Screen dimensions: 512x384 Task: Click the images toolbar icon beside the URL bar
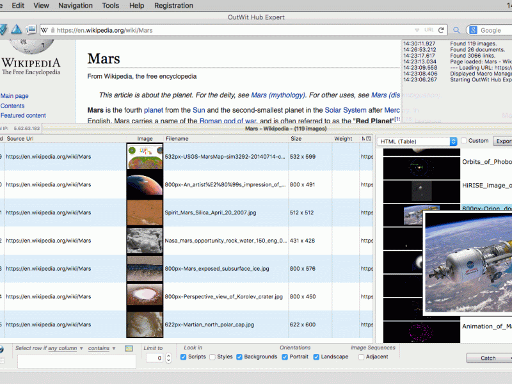tap(31, 29)
